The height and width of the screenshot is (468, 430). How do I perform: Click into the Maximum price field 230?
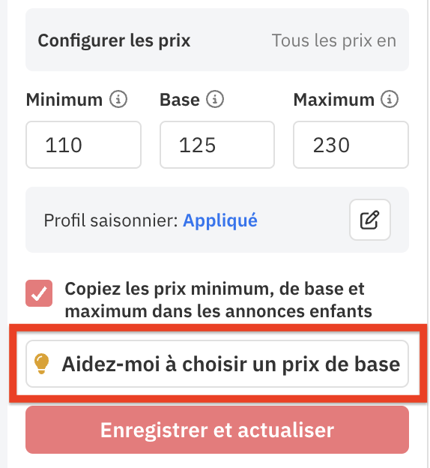pyautogui.click(x=351, y=145)
